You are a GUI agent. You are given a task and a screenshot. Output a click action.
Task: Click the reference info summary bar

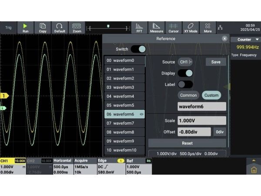tap(187, 153)
